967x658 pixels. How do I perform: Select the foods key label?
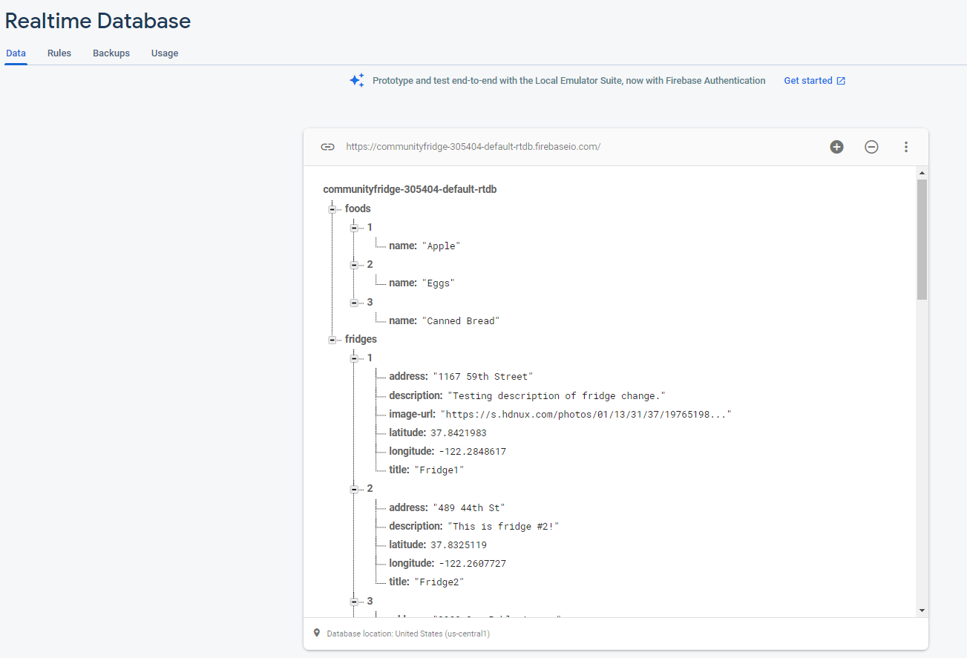pos(358,209)
